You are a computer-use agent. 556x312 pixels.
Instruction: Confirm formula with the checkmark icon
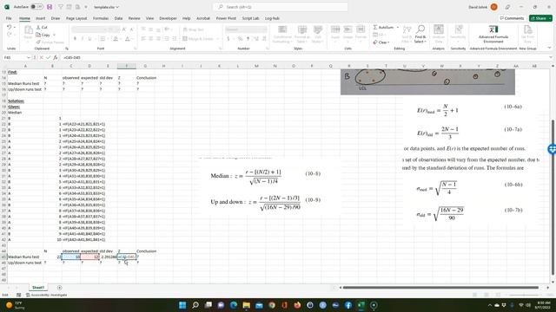[x=49, y=57]
